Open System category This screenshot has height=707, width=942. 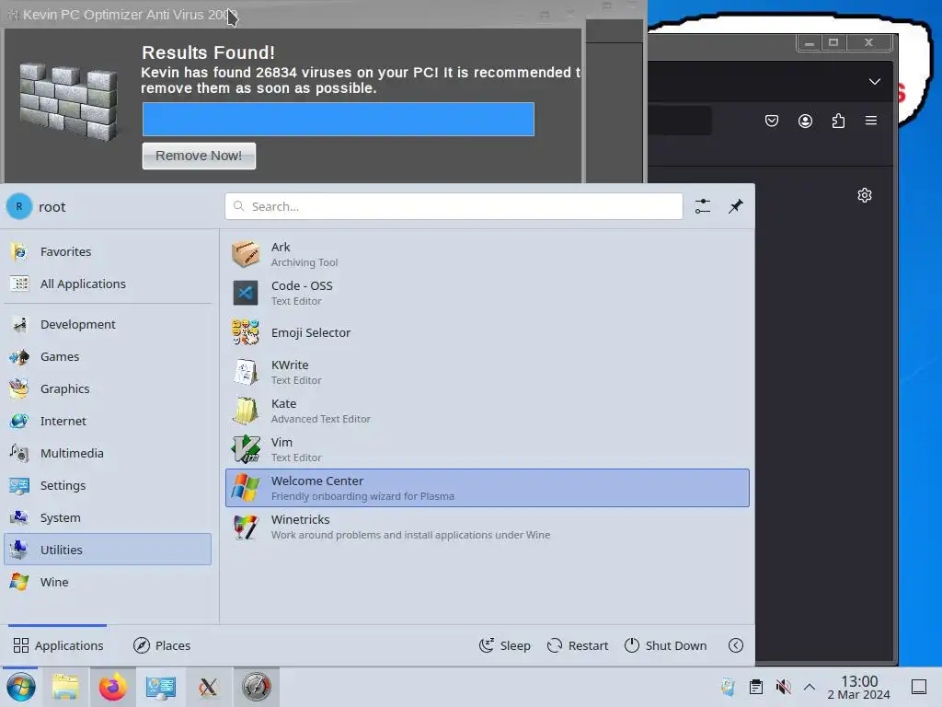tap(108, 517)
